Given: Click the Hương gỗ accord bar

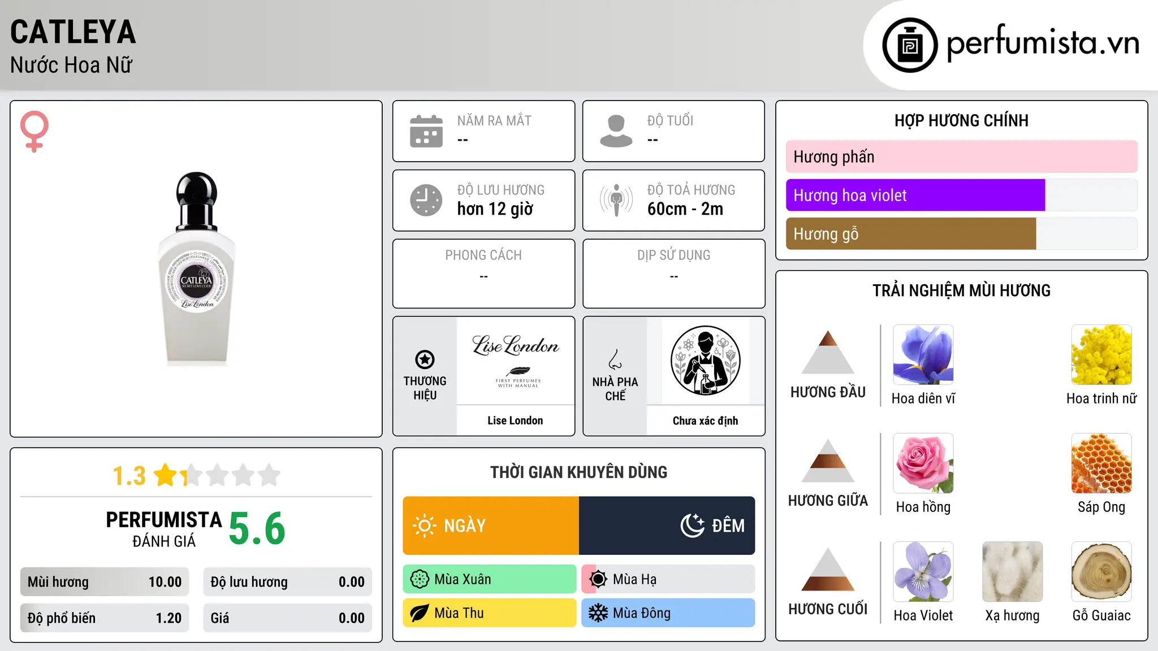Looking at the screenshot, I should tap(962, 234).
